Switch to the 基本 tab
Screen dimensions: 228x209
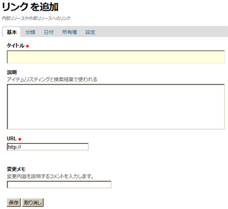[x=11, y=32]
